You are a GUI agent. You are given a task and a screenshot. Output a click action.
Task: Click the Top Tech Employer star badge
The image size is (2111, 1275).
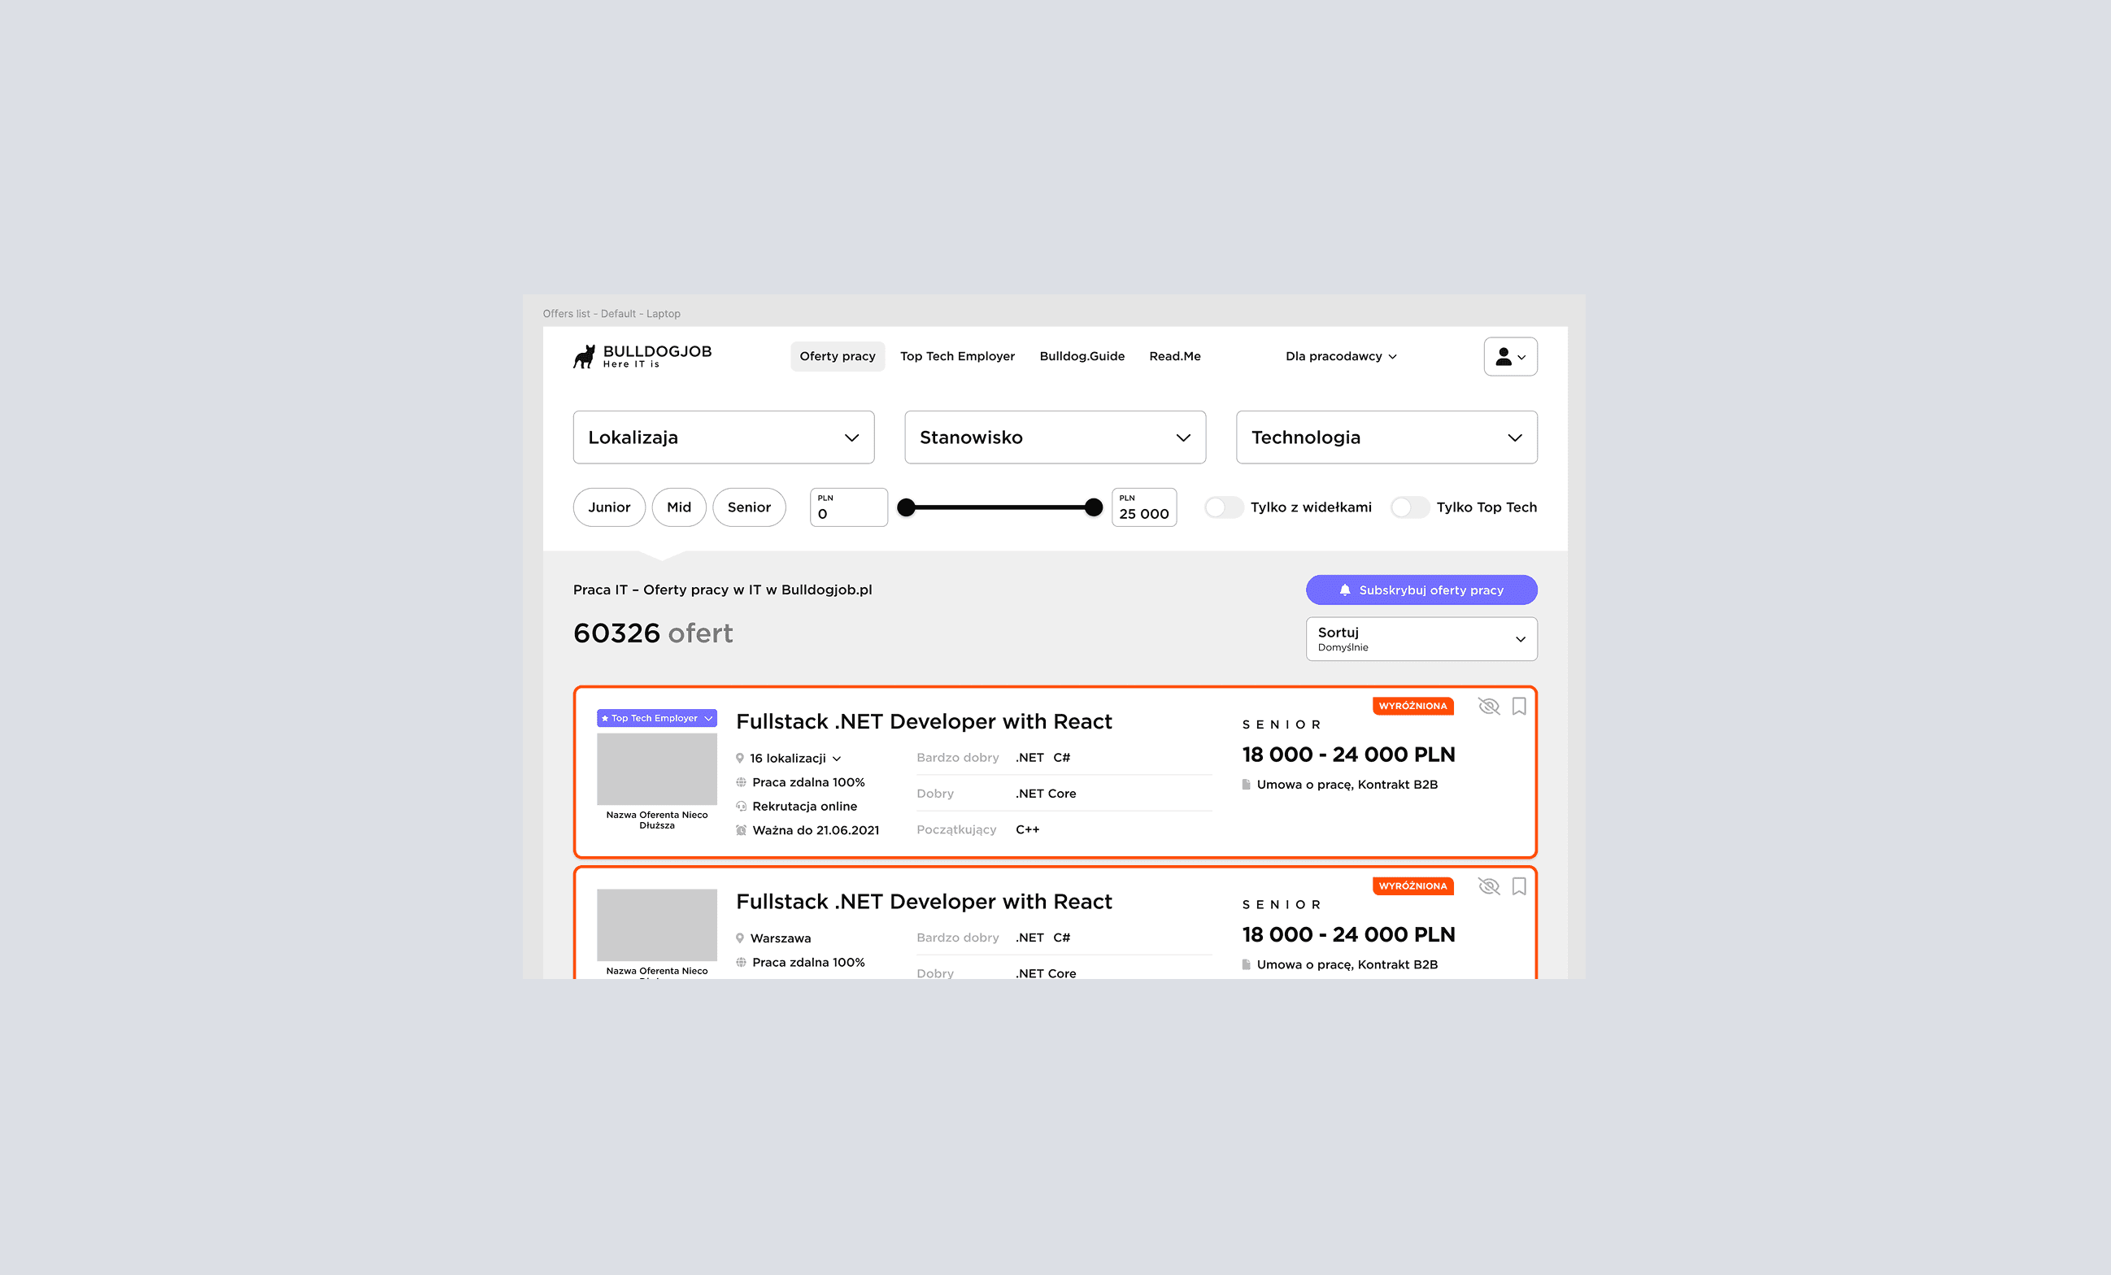click(655, 718)
